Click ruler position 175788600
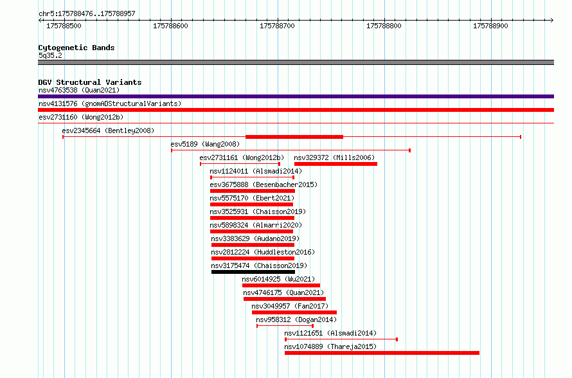The height and width of the screenshot is (378, 572). tap(170, 26)
